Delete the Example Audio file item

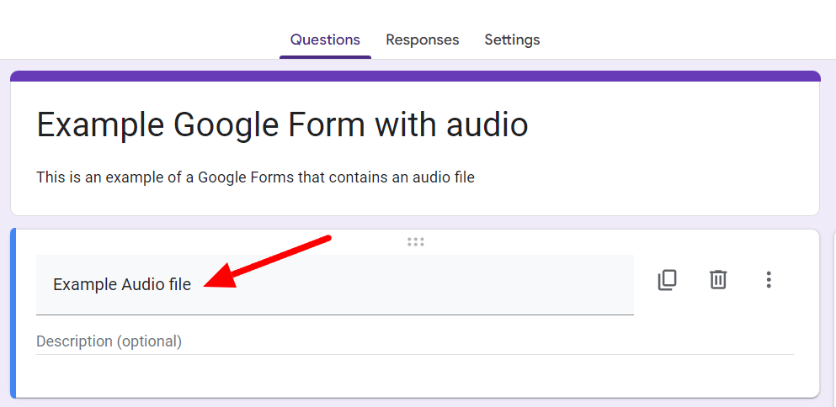pyautogui.click(x=717, y=280)
